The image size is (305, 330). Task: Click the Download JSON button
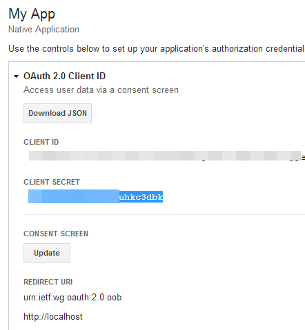57,113
